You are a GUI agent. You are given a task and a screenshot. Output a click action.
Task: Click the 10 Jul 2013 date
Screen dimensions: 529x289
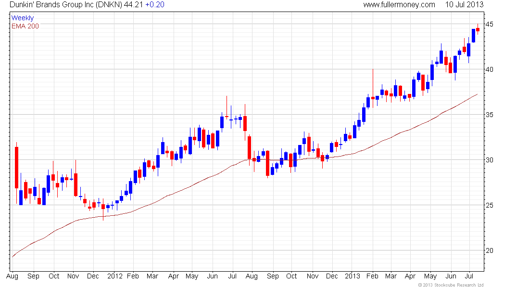[x=464, y=5]
